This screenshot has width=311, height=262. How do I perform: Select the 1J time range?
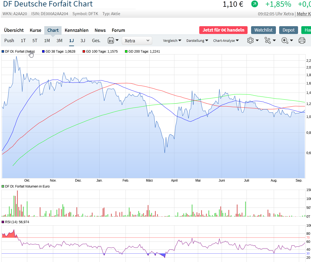71,41
